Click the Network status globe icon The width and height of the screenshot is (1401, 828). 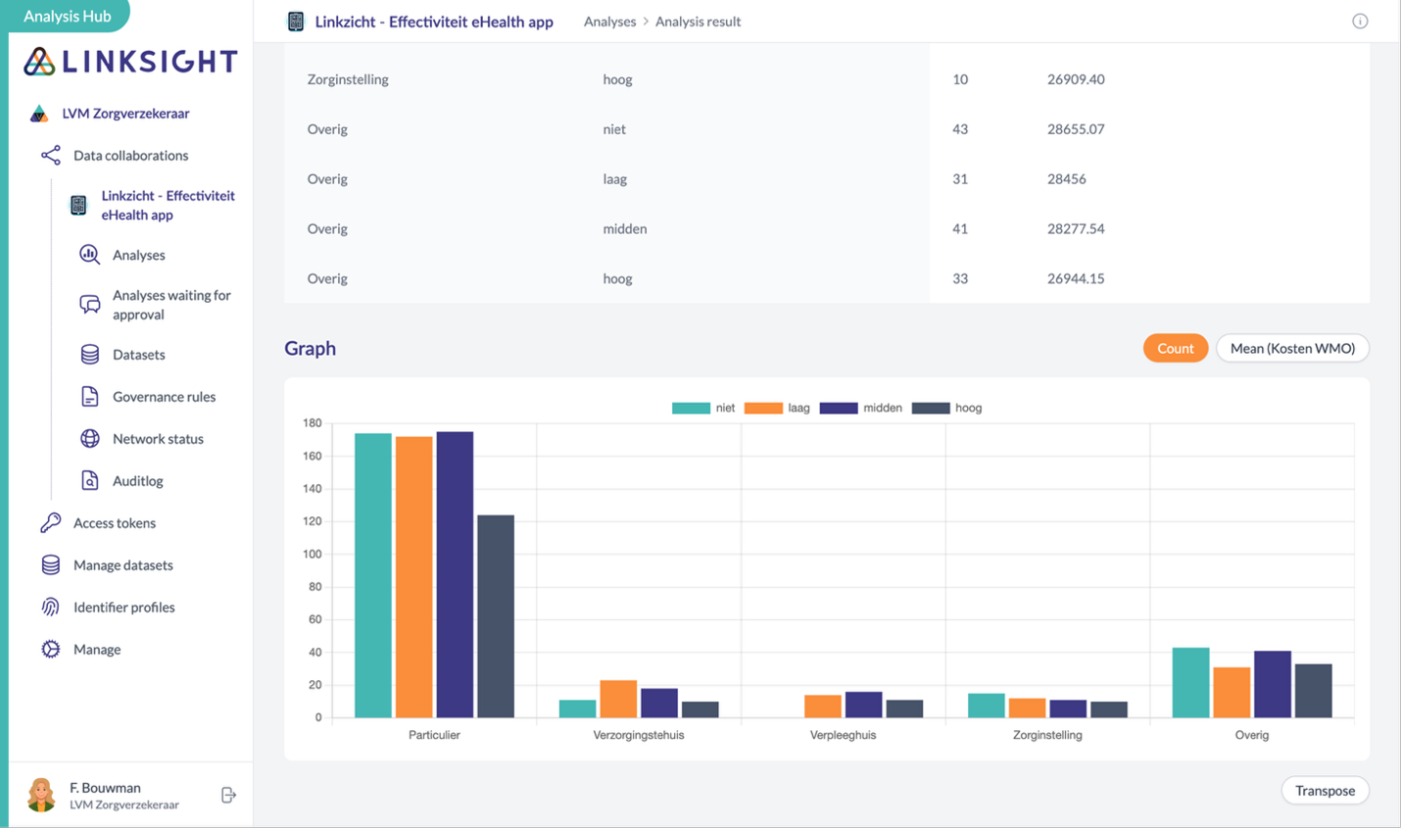pos(89,439)
